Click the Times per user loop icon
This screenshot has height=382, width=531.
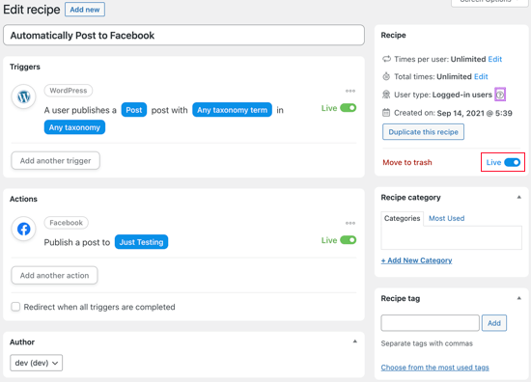coord(386,59)
